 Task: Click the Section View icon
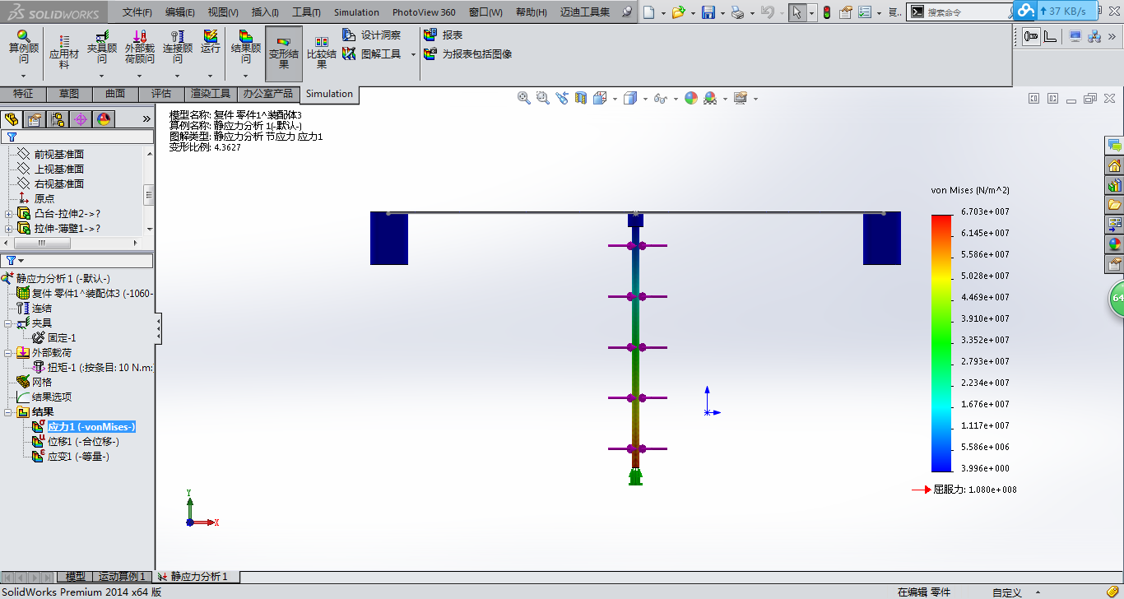(581, 98)
